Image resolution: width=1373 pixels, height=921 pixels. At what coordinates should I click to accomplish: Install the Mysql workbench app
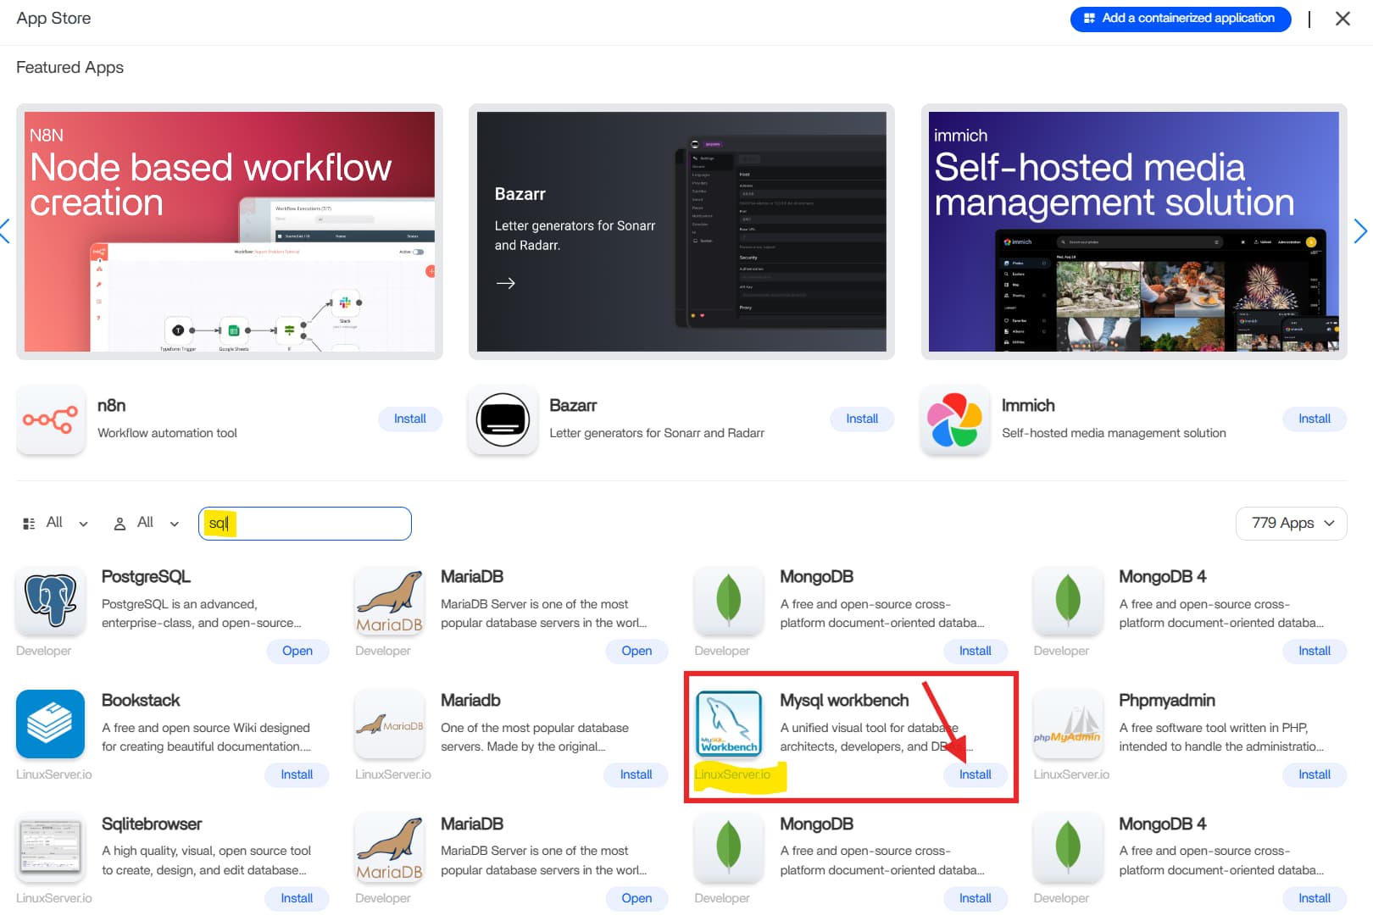[975, 774]
